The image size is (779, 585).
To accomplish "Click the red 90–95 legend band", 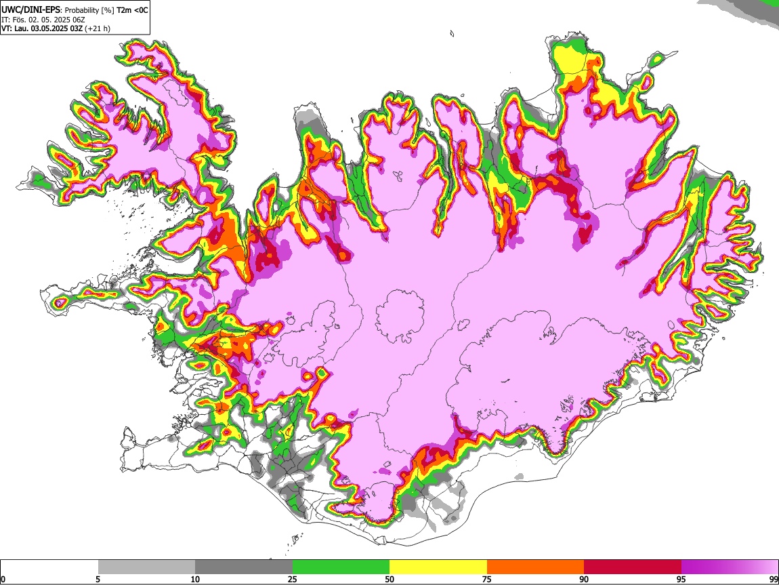I will click(633, 567).
